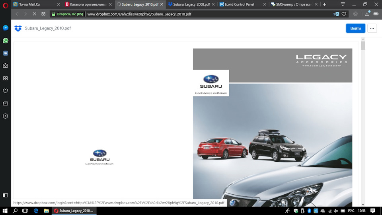Go back with the left arrow button
The width and height of the screenshot is (382, 215).
17,14
